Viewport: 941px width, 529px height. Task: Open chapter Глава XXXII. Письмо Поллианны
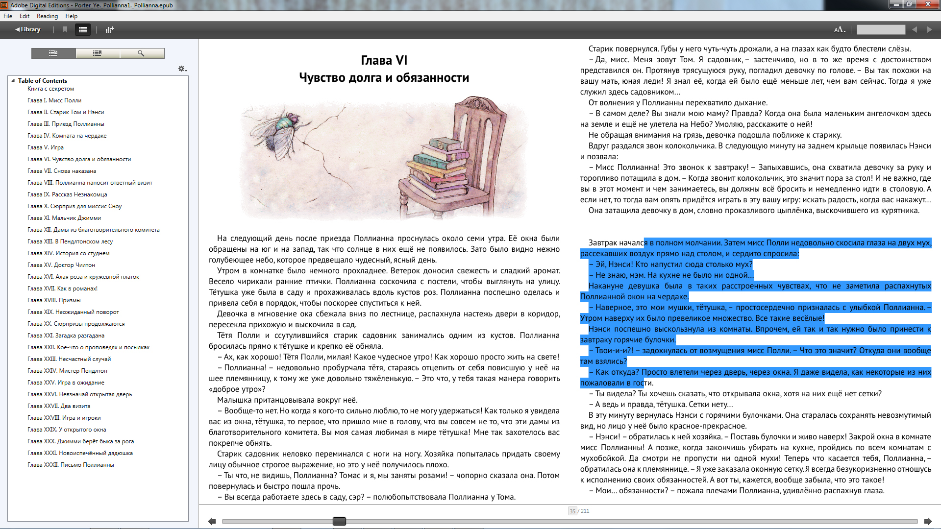[x=71, y=465]
